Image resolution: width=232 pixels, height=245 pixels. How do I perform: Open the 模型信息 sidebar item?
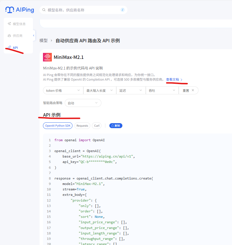(x=18, y=24)
